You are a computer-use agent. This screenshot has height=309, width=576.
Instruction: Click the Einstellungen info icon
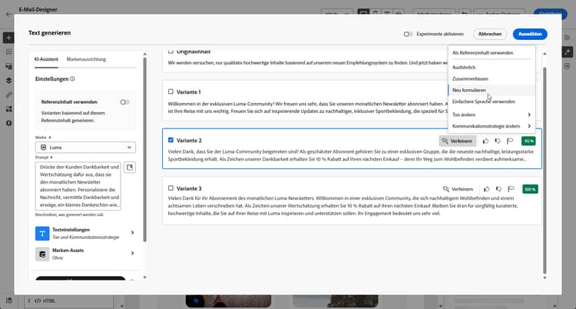[72, 78]
